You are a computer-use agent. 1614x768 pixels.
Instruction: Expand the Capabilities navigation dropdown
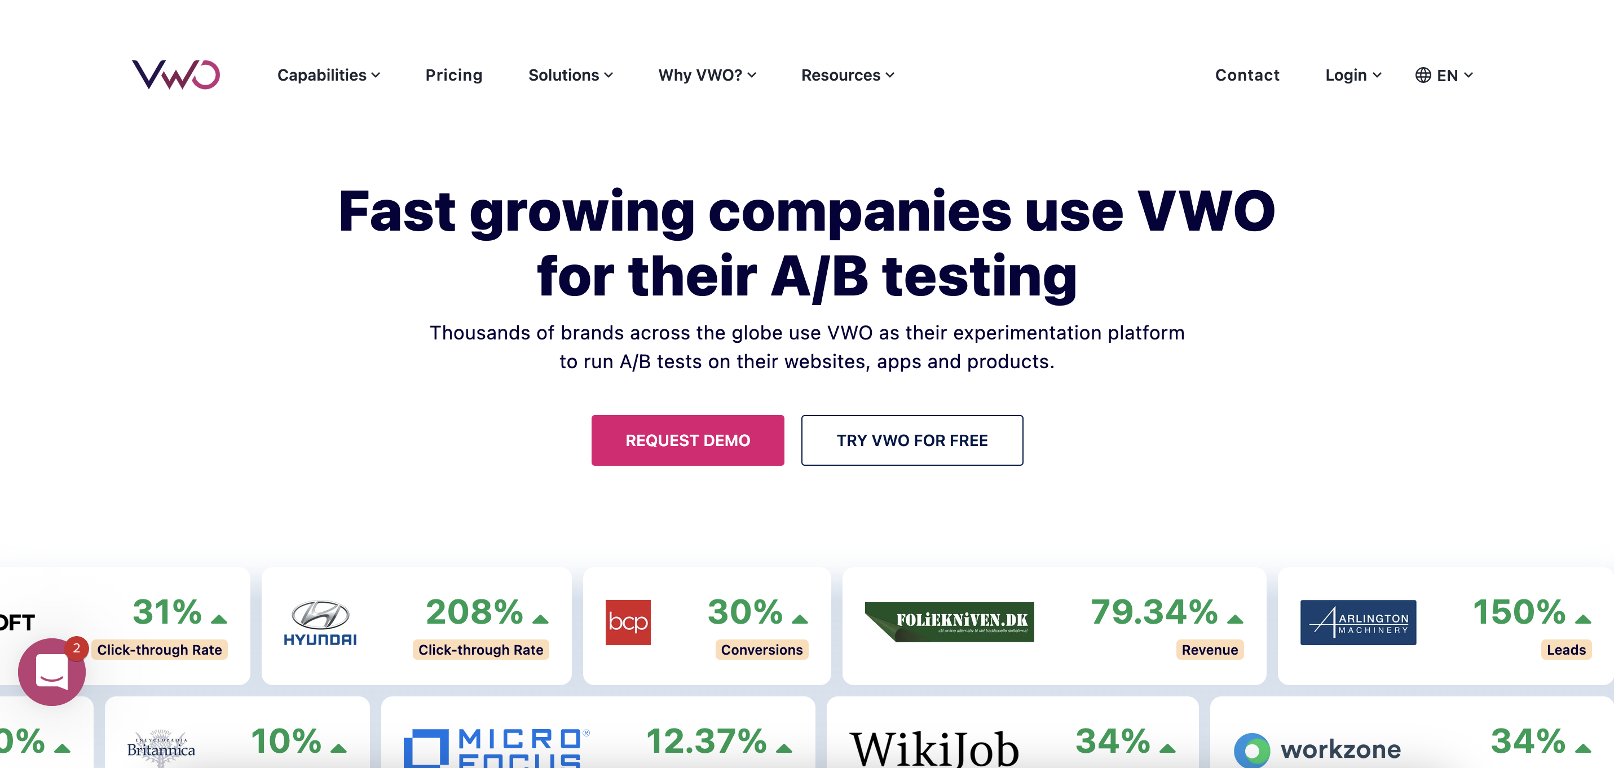pyautogui.click(x=327, y=74)
